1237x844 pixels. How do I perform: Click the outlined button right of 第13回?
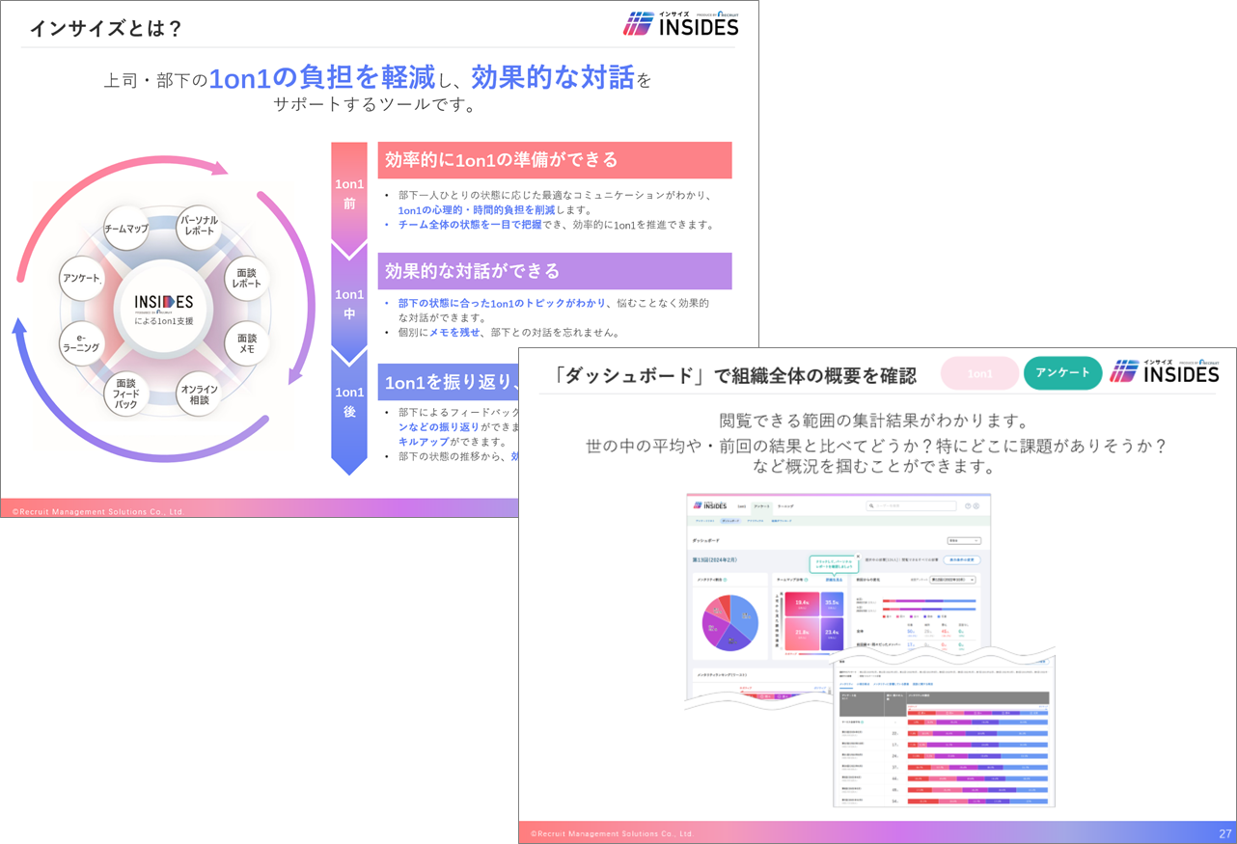960,559
